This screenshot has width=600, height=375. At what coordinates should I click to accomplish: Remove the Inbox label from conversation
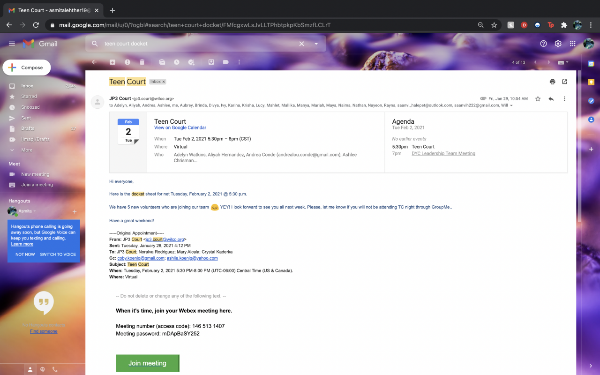pos(164,82)
